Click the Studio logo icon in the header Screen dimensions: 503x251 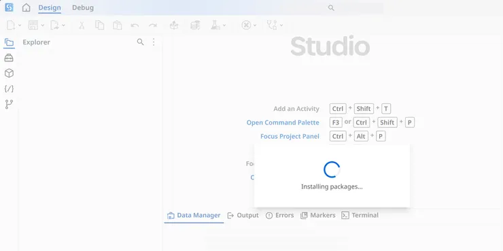(x=9, y=7)
